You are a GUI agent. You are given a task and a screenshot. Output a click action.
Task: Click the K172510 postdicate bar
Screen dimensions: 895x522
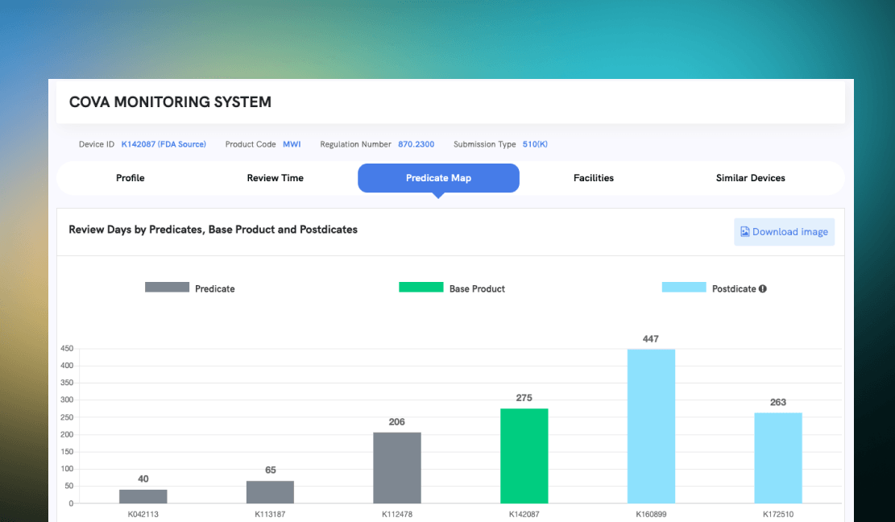tap(778, 458)
